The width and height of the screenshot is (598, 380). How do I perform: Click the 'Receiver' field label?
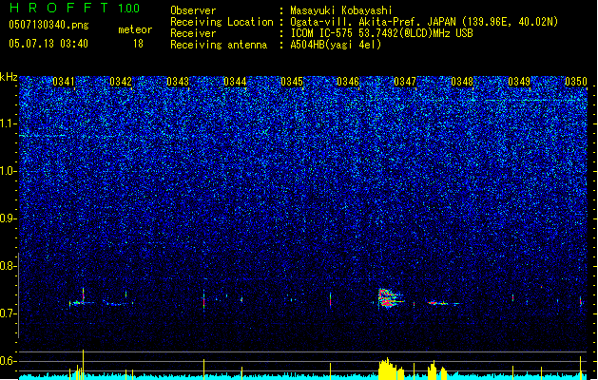[193, 33]
